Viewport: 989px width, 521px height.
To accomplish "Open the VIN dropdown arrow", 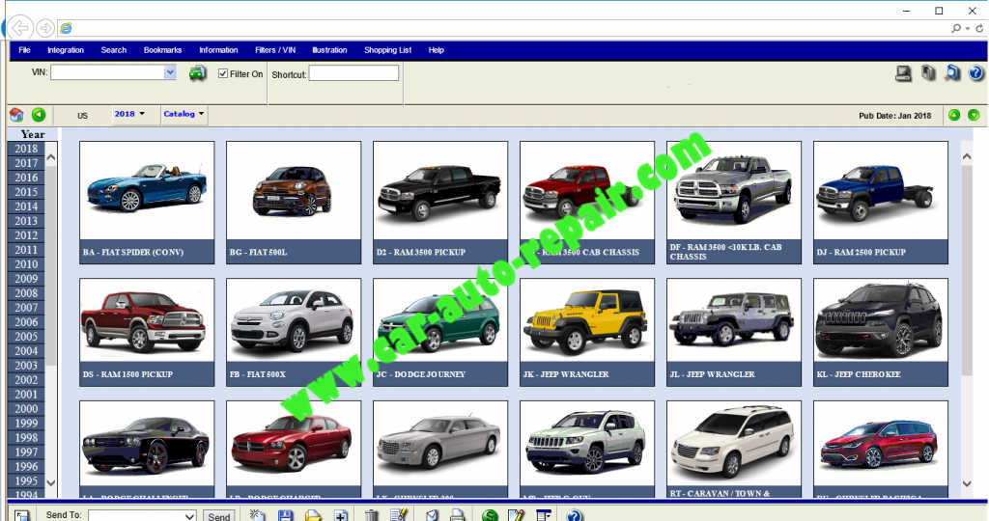I will (170, 72).
